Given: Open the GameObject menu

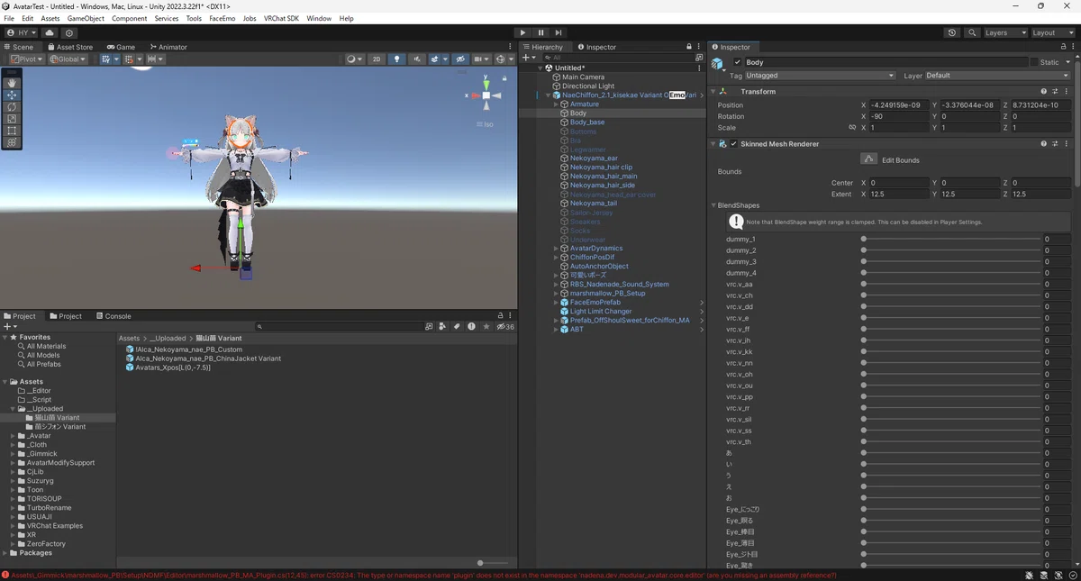Looking at the screenshot, I should pos(86,18).
